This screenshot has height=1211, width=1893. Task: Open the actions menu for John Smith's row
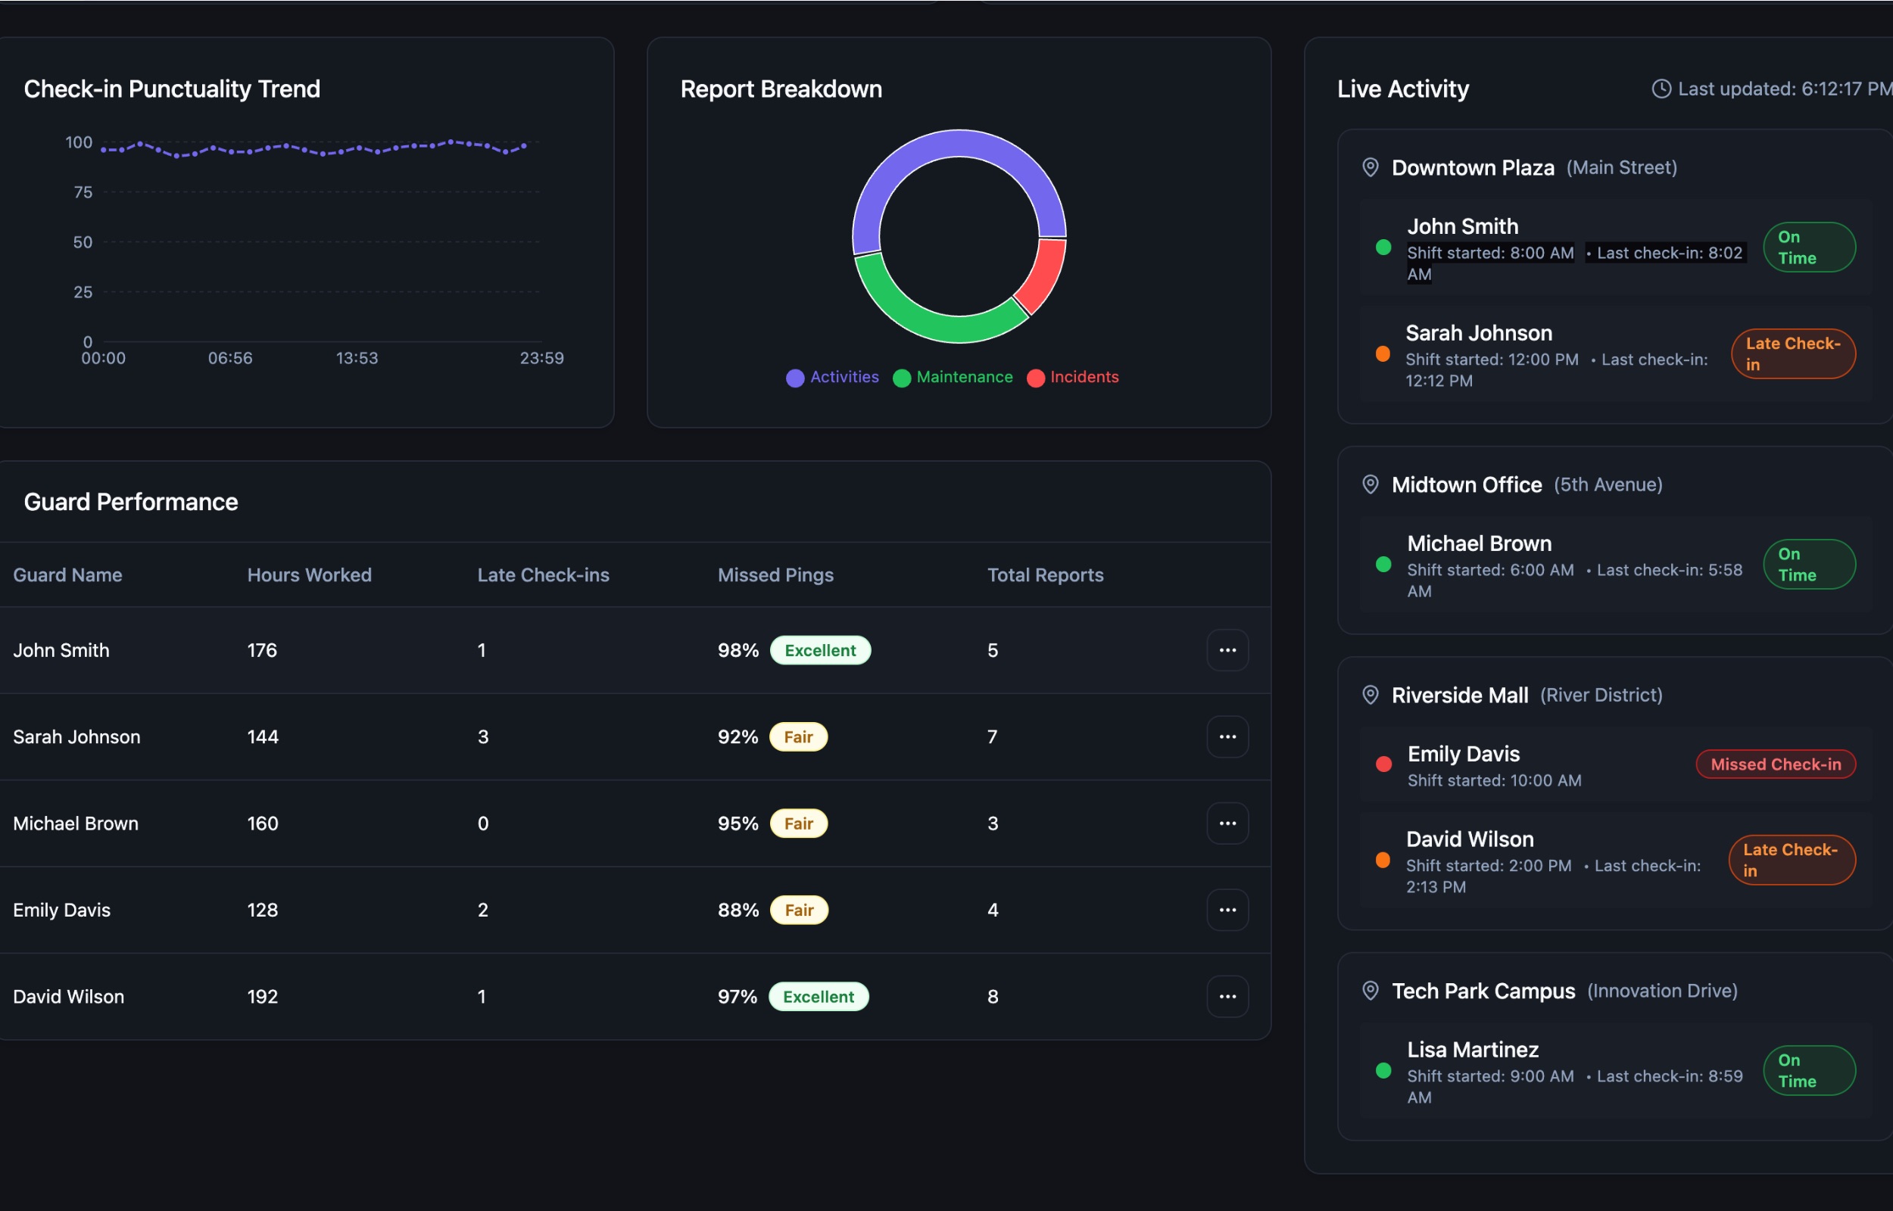coord(1227,650)
